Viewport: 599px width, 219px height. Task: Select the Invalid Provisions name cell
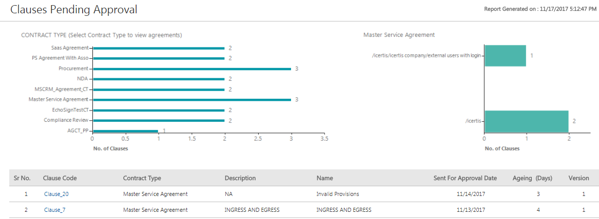coord(337,194)
